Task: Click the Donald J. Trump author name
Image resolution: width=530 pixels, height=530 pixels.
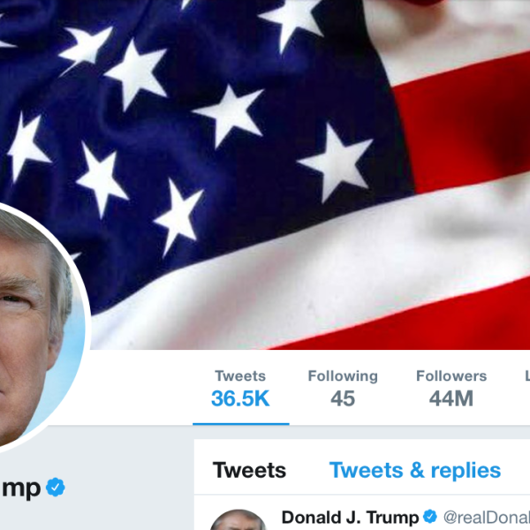Action: [350, 517]
